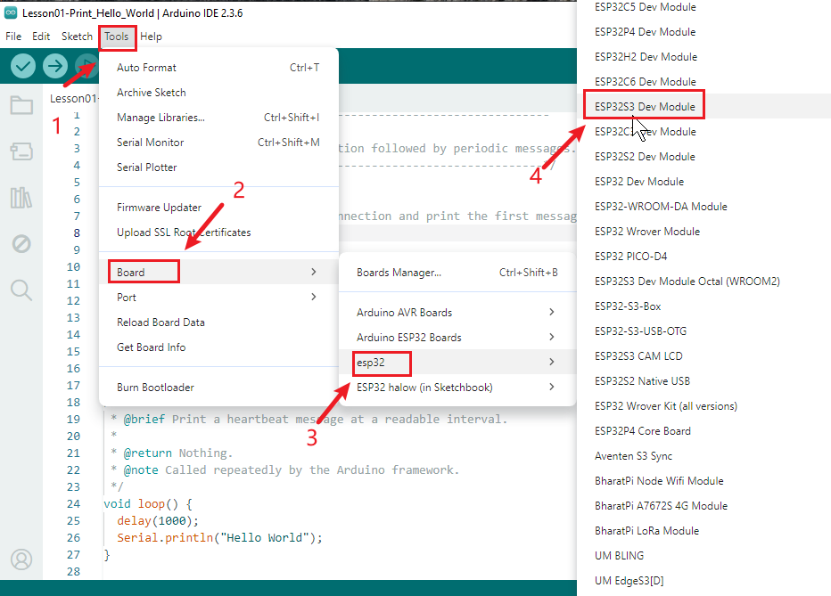
Task: Expand the Board submenu
Action: pyautogui.click(x=218, y=272)
